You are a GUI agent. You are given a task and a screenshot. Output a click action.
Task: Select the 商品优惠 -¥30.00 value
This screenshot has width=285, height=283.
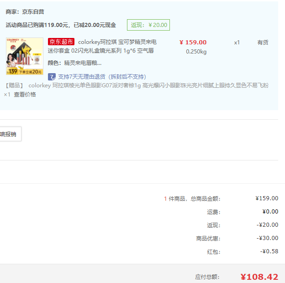point(267,238)
